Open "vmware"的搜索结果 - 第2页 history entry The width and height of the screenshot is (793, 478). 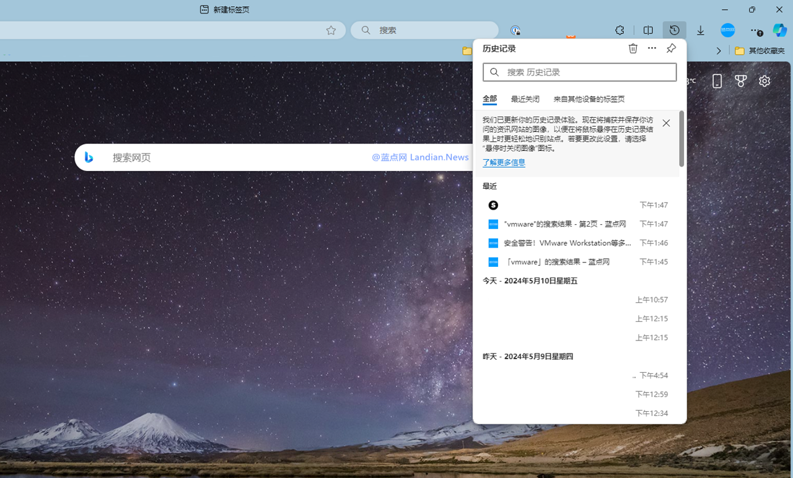(577, 224)
